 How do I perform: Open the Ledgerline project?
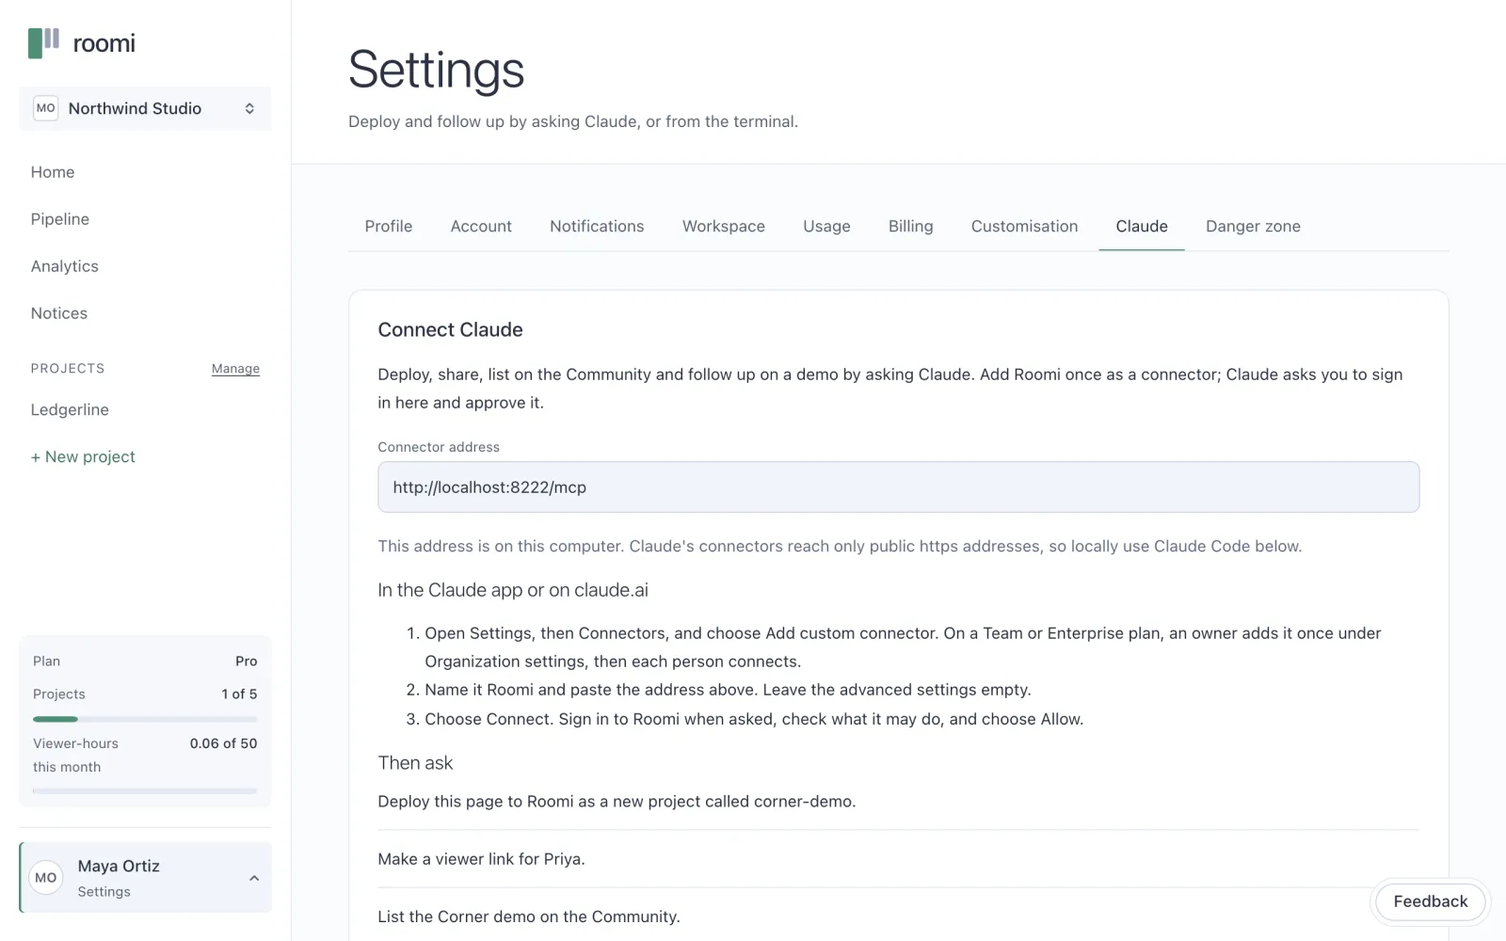pyautogui.click(x=70, y=409)
